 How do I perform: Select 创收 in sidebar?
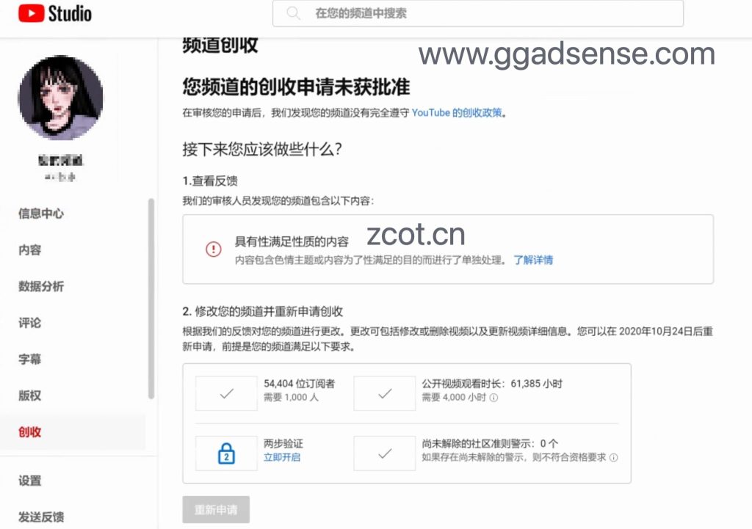pyautogui.click(x=29, y=431)
